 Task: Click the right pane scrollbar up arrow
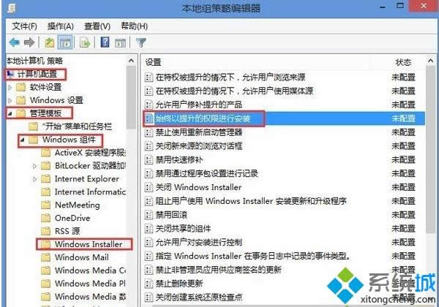(430, 61)
